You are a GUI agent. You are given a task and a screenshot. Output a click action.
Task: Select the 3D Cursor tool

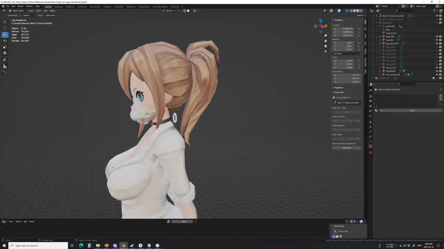[5, 28]
